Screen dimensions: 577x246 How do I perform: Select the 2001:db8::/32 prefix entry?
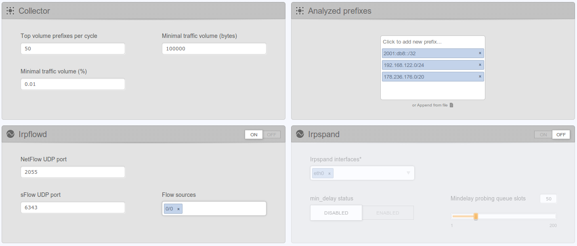coord(433,53)
